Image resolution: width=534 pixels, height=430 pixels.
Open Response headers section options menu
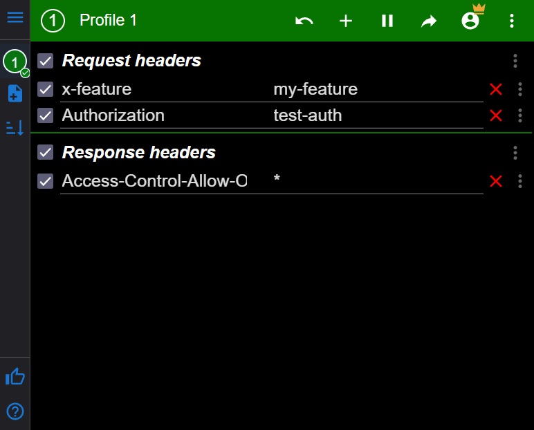(x=515, y=153)
